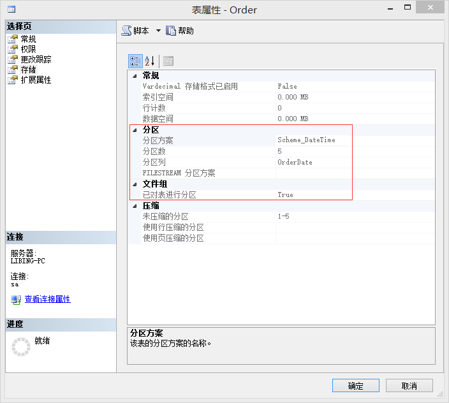Select the 分区数 property row
Viewport: 449px width, 403px height.
(x=288, y=151)
